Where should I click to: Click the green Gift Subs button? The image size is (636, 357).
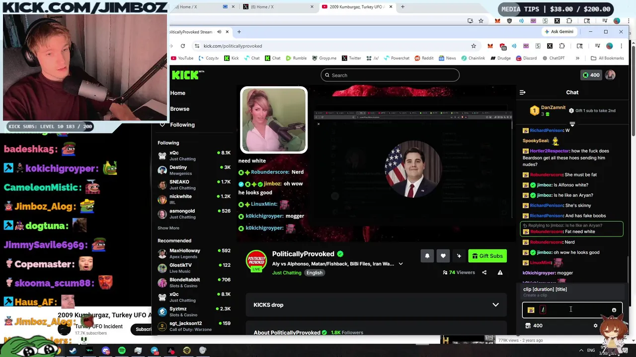pos(487,256)
